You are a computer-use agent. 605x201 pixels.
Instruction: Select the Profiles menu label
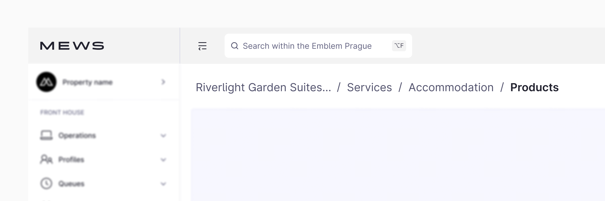71,160
